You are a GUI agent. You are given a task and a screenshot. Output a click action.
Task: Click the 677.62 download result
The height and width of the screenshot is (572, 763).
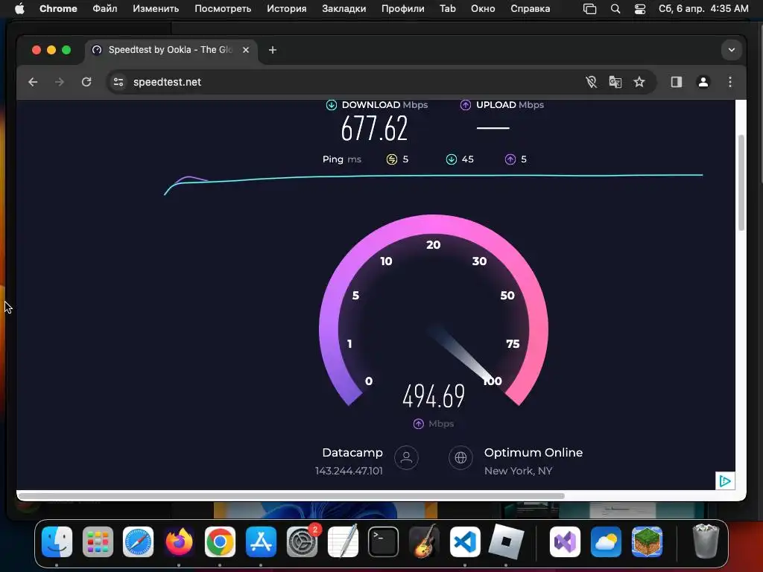click(x=374, y=130)
